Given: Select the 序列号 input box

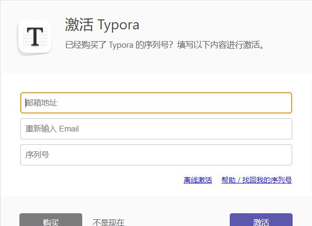Looking at the screenshot, I should coord(156,155).
